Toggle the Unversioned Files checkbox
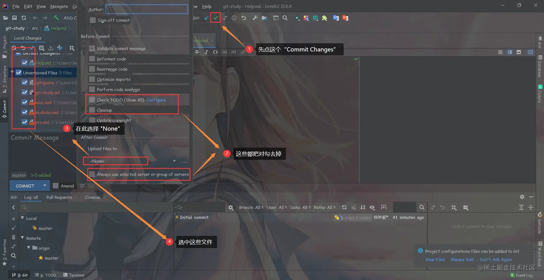544x280 pixels. [19, 73]
